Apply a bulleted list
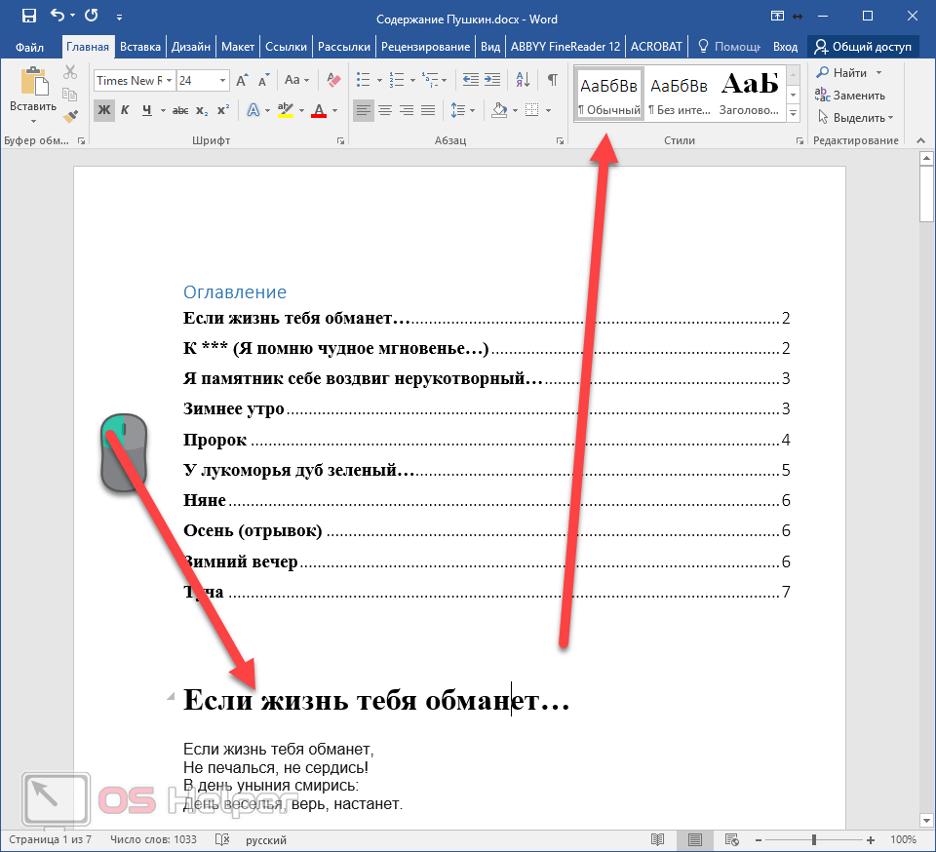Image resolution: width=936 pixels, height=852 pixels. pyautogui.click(x=363, y=79)
